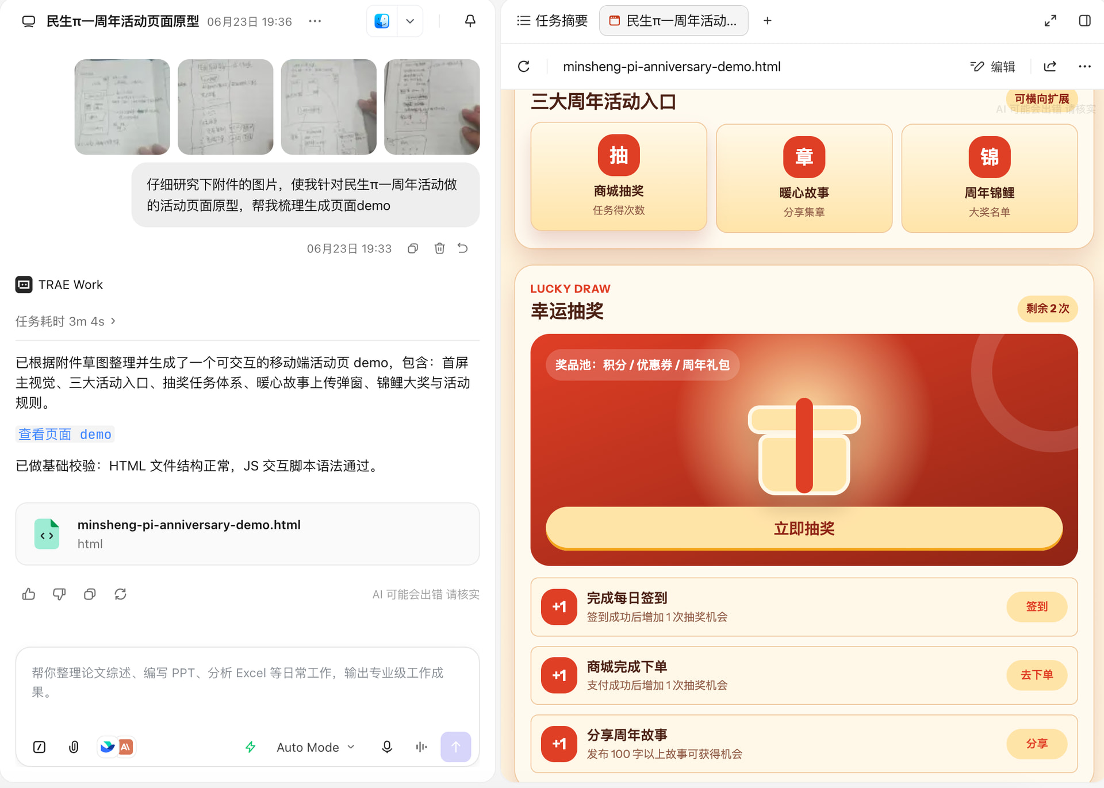1104x788 pixels.
Task: Open the fourth sketch photo thumbnail
Action: point(432,107)
